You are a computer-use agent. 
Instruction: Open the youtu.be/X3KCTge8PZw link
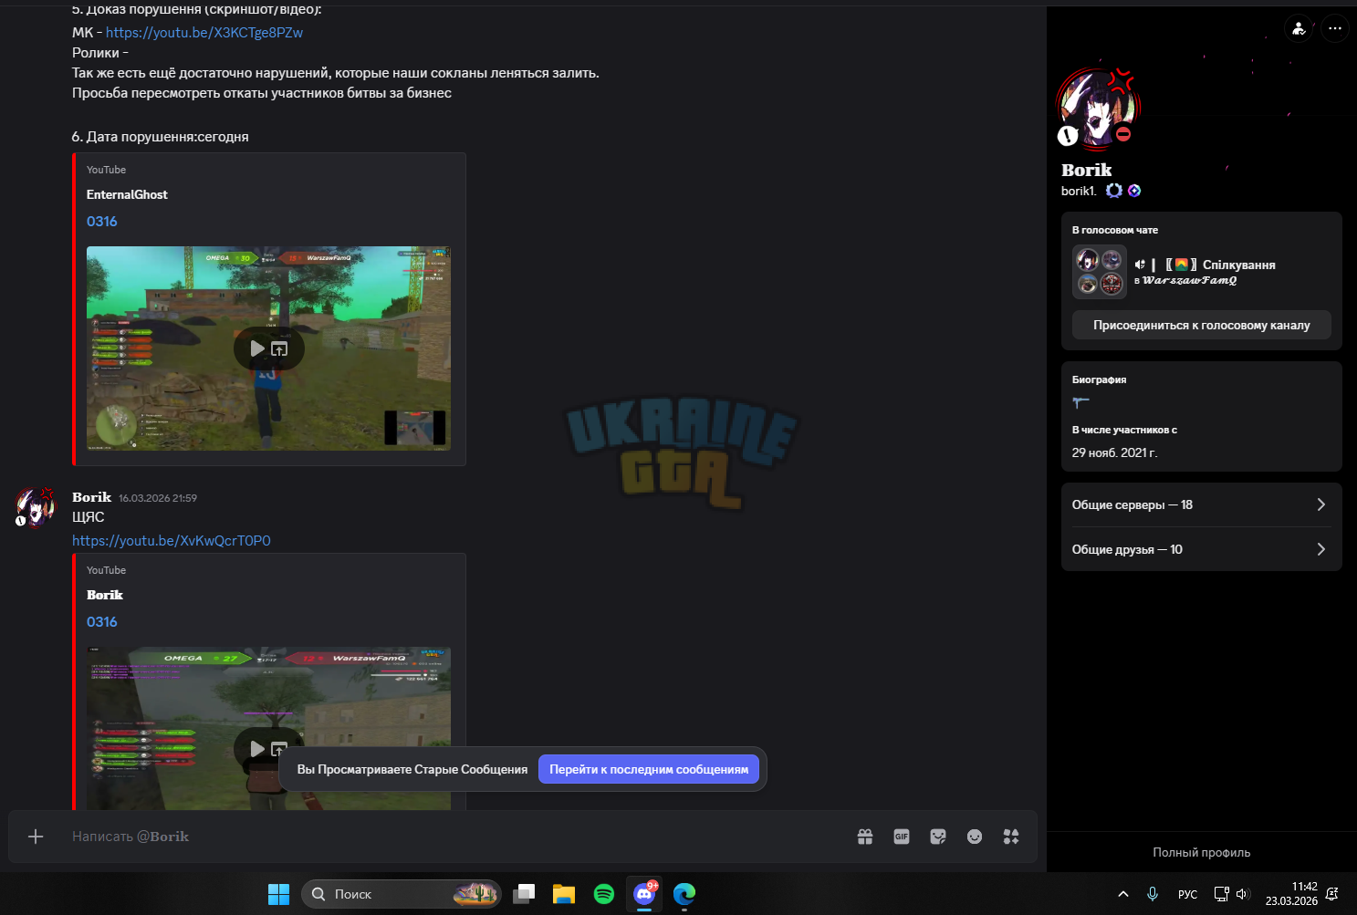pos(204,32)
